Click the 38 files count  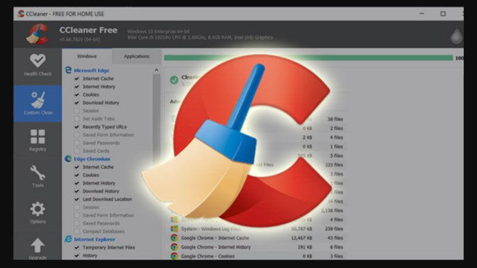point(335,119)
